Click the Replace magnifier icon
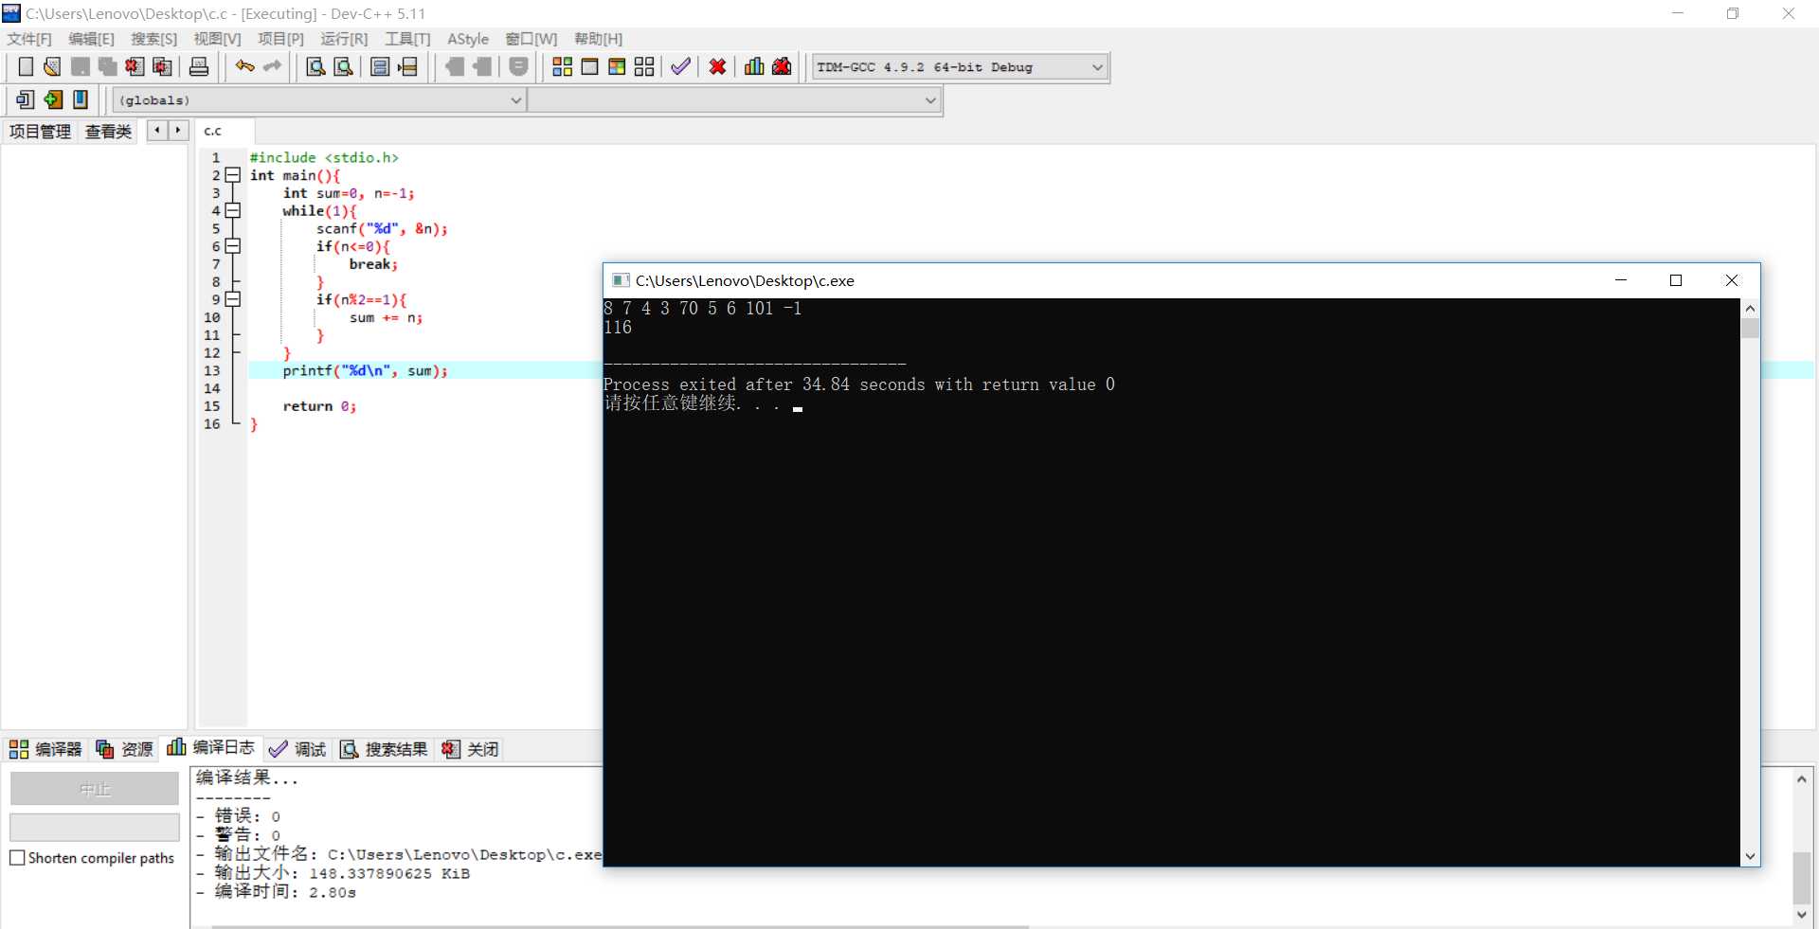 [x=343, y=66]
